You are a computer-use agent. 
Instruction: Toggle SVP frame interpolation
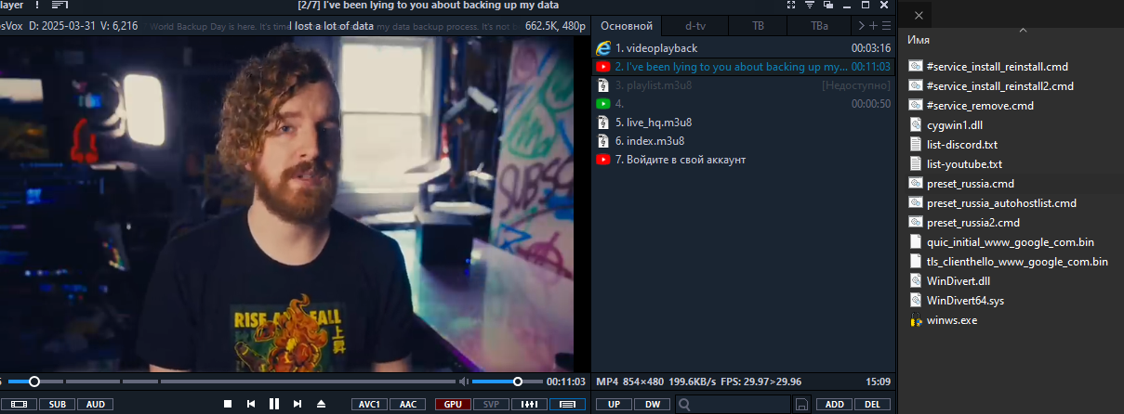pyautogui.click(x=491, y=404)
